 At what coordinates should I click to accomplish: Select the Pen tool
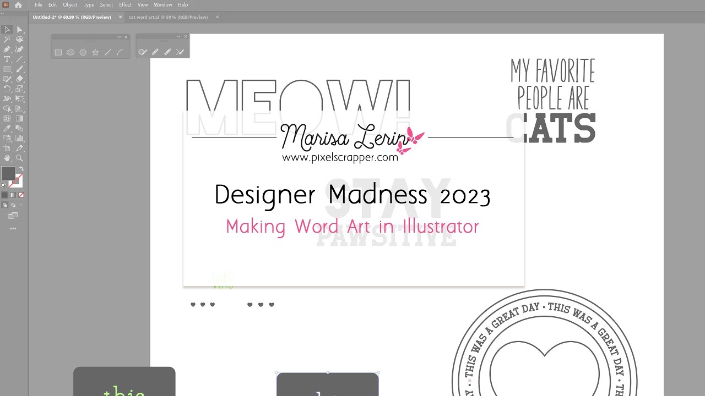[x=7, y=50]
